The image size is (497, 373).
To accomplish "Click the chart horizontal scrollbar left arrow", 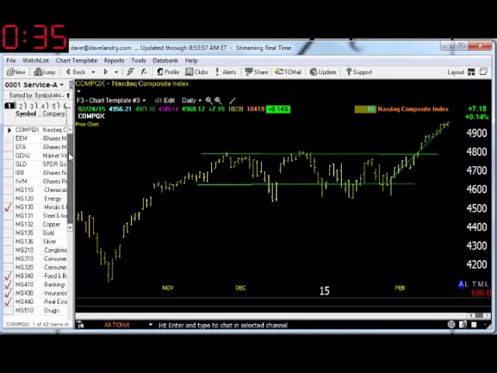I will tap(471, 315).
